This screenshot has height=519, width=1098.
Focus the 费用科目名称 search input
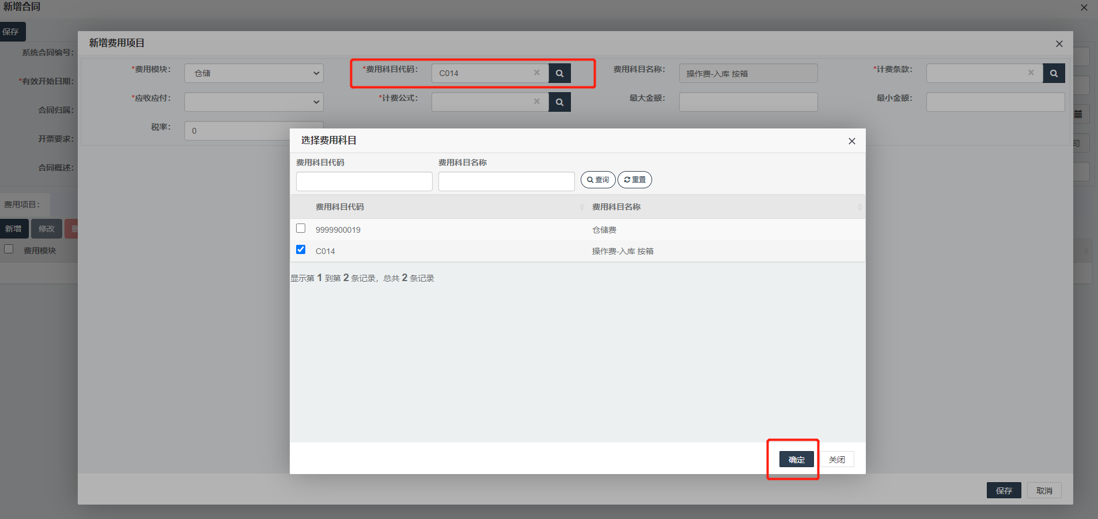pos(506,181)
